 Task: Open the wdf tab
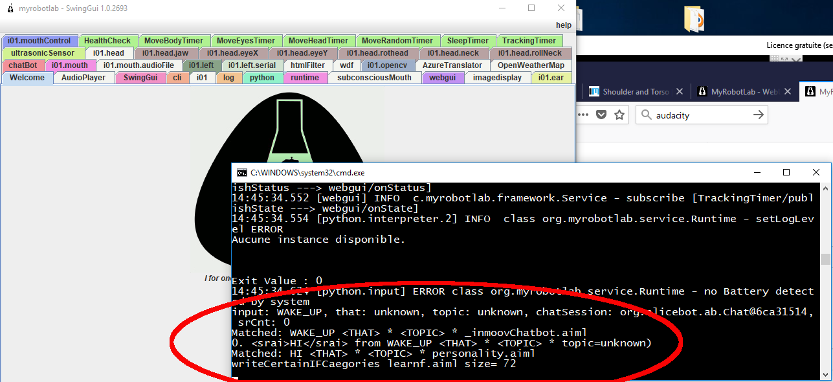coord(347,65)
